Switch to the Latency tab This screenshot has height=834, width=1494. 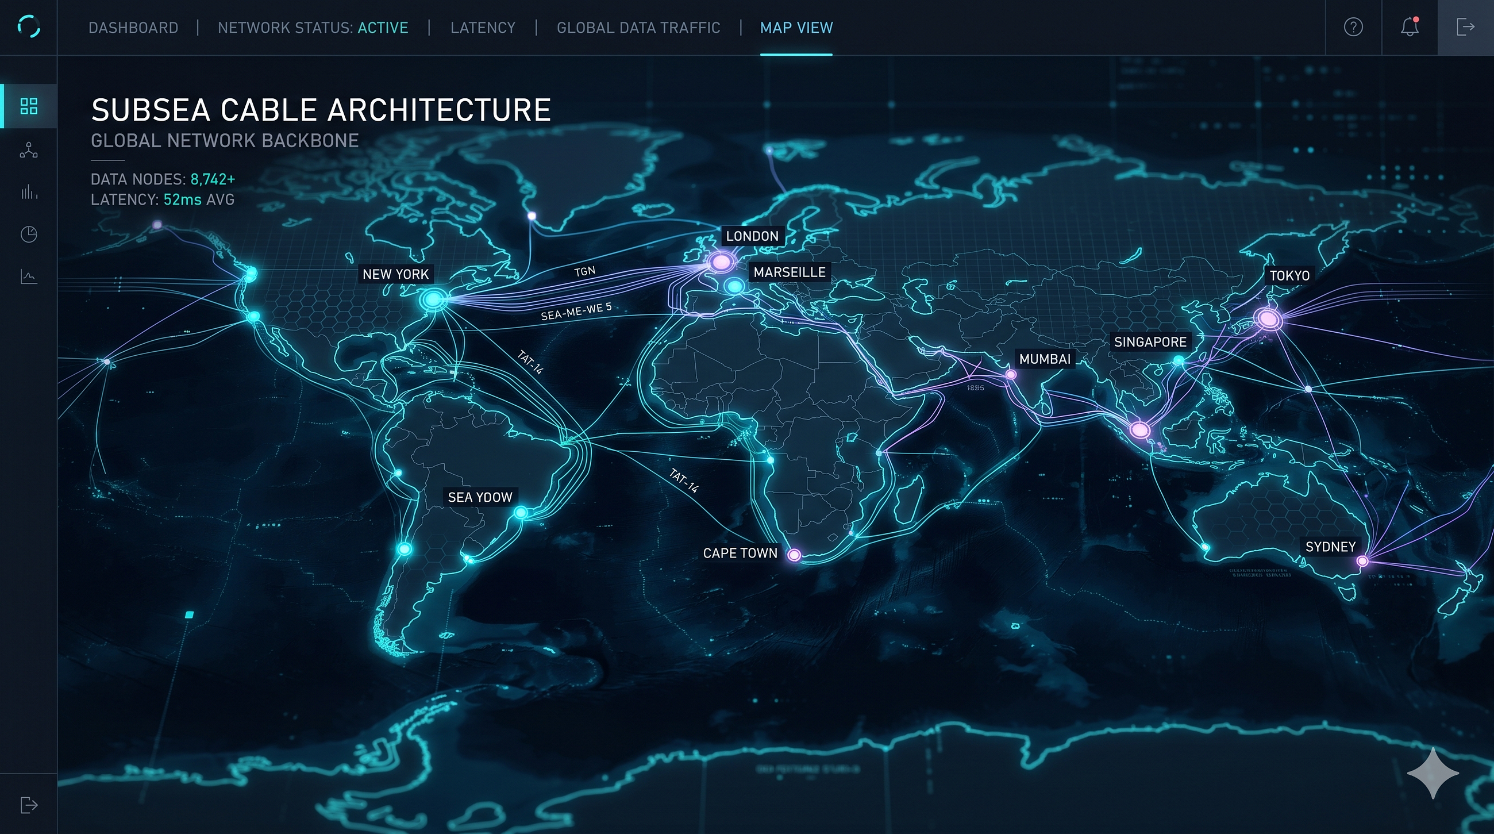click(483, 28)
